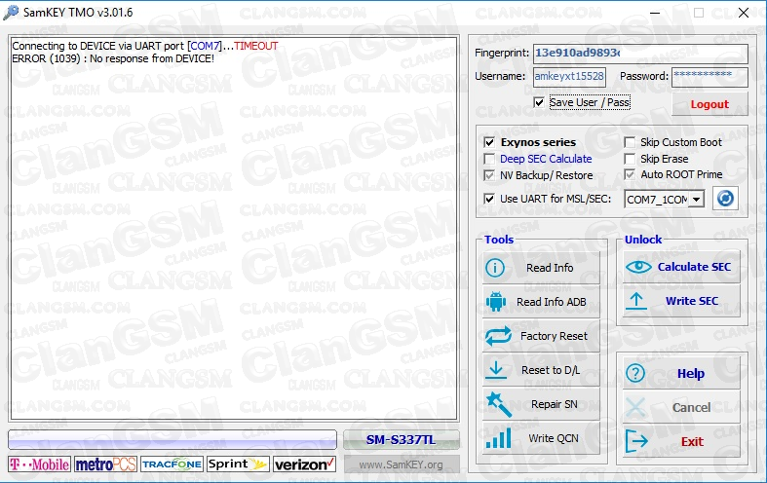Click the Read Info button
The height and width of the screenshot is (483, 767).
click(541, 268)
